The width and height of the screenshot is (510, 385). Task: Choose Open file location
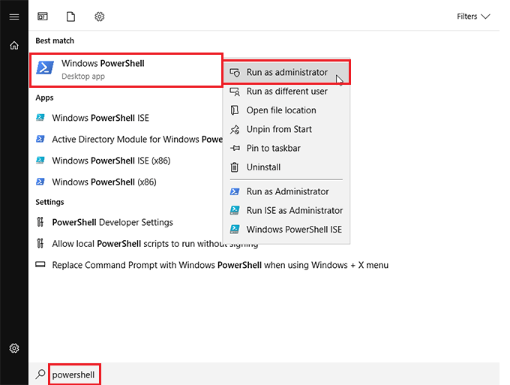pyautogui.click(x=286, y=110)
